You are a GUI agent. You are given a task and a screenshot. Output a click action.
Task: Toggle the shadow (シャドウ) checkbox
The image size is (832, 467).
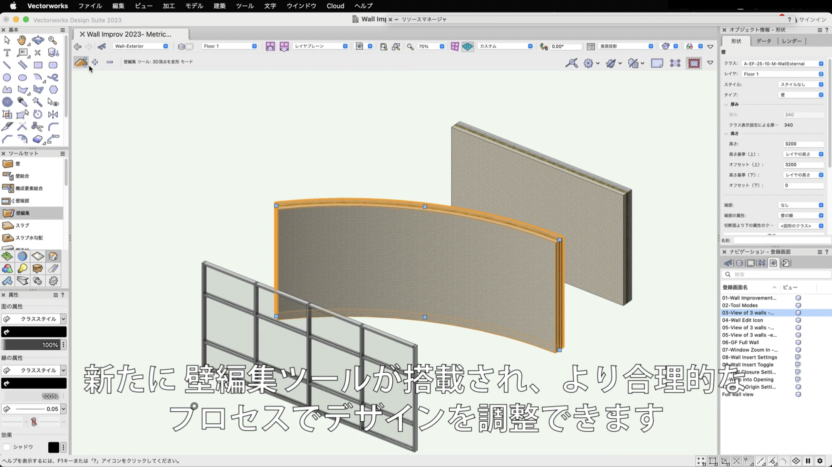(7, 447)
